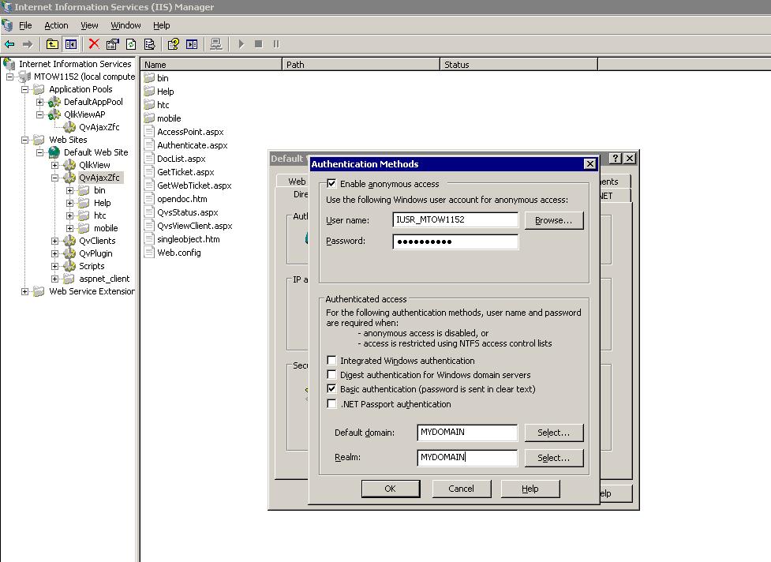Image resolution: width=771 pixels, height=562 pixels.
Task: Click the Web.config file icon
Action: point(150,253)
